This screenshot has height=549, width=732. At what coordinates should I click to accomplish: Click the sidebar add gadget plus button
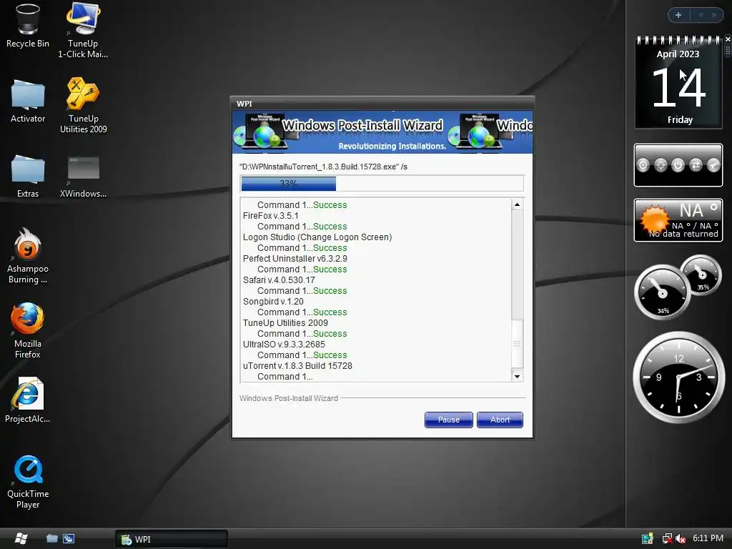pyautogui.click(x=678, y=15)
